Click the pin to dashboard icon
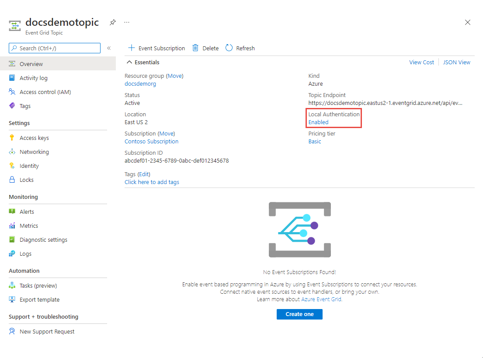The width and height of the screenshot is (483, 358). coord(113,22)
